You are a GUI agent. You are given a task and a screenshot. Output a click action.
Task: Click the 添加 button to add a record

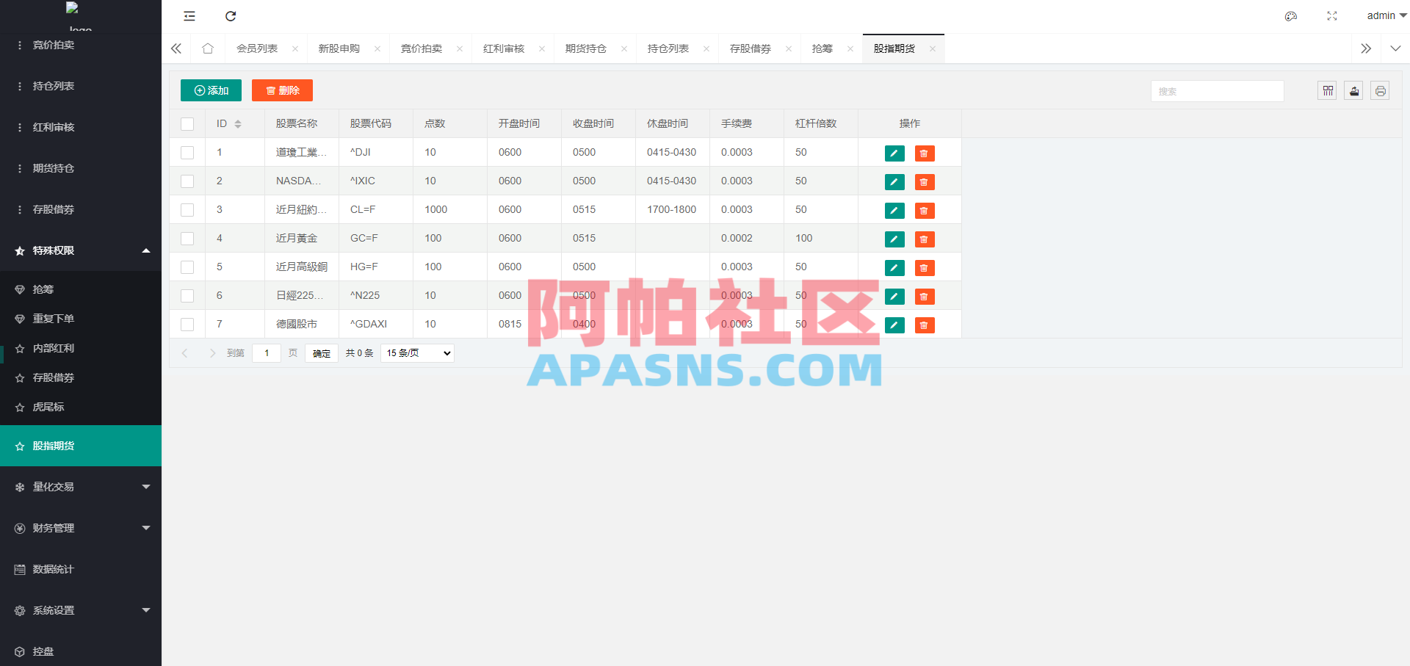point(211,90)
